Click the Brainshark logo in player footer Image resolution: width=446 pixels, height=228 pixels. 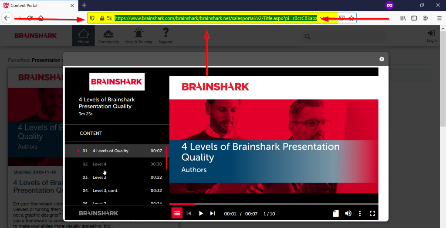click(98, 213)
